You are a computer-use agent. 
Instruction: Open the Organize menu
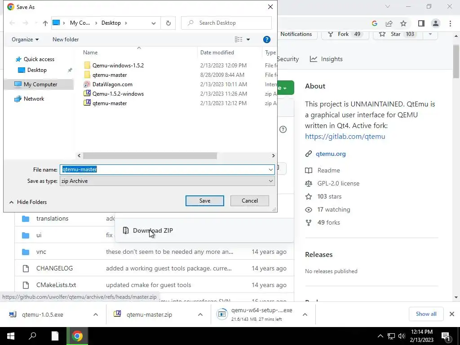coord(25,40)
